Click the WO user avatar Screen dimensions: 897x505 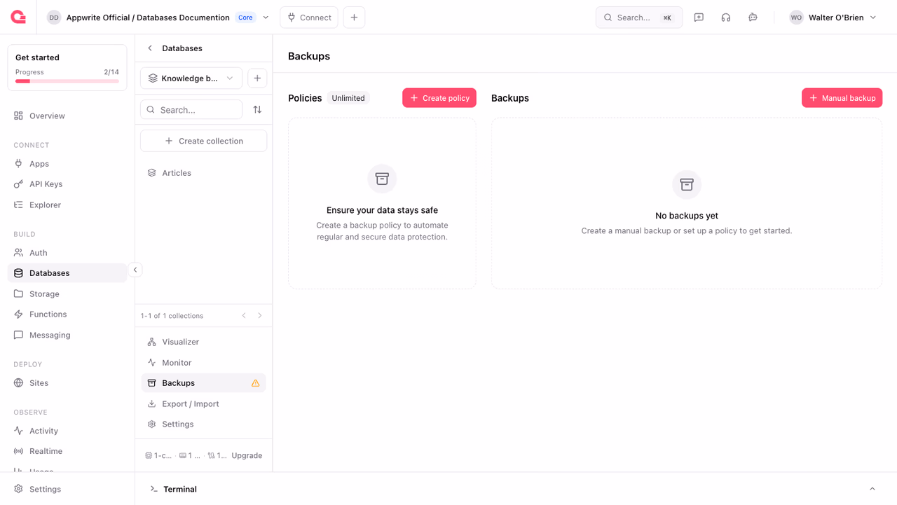(796, 18)
